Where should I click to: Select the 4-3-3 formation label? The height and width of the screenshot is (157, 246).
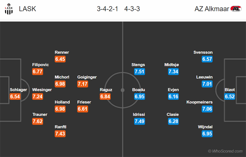tap(132, 9)
